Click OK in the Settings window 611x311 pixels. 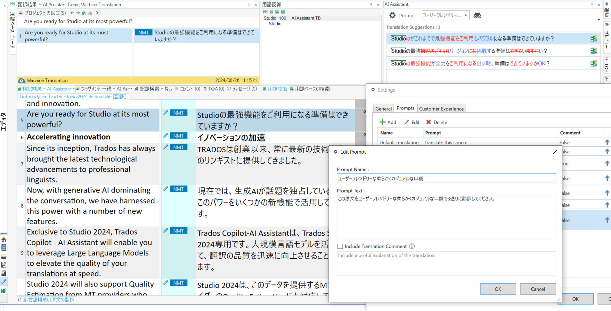click(575, 299)
